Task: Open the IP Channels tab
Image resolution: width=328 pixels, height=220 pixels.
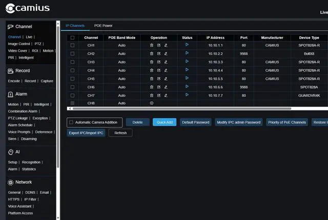Action: tap(75, 26)
